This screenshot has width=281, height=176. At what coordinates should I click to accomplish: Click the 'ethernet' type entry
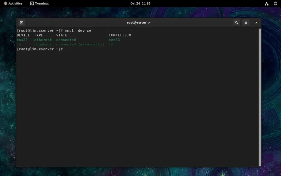(x=43, y=40)
